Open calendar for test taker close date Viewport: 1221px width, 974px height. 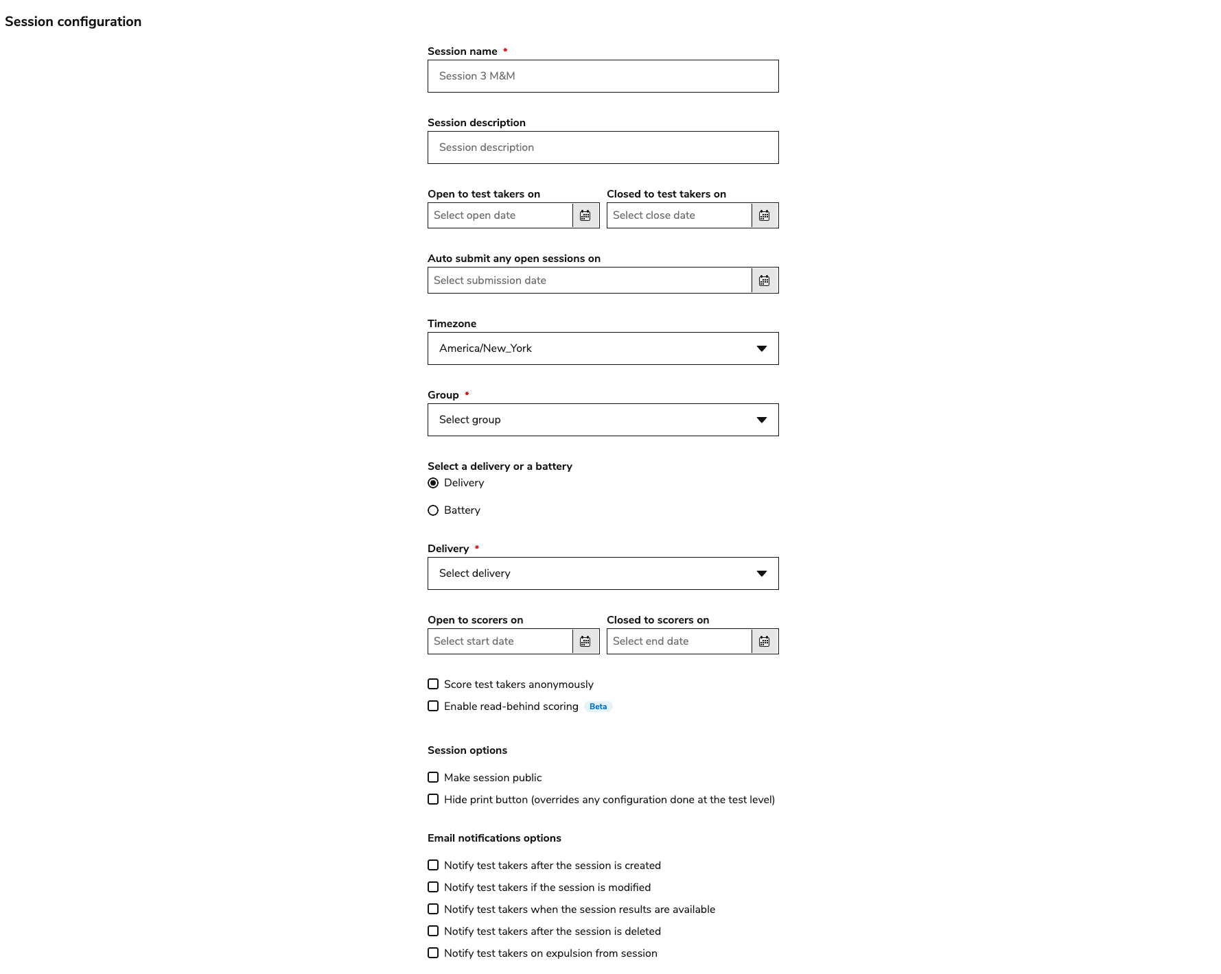pyautogui.click(x=765, y=215)
